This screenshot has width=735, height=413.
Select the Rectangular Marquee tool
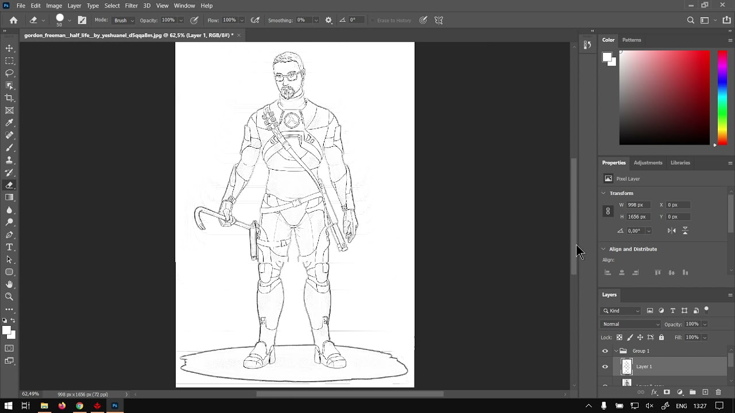click(9, 61)
